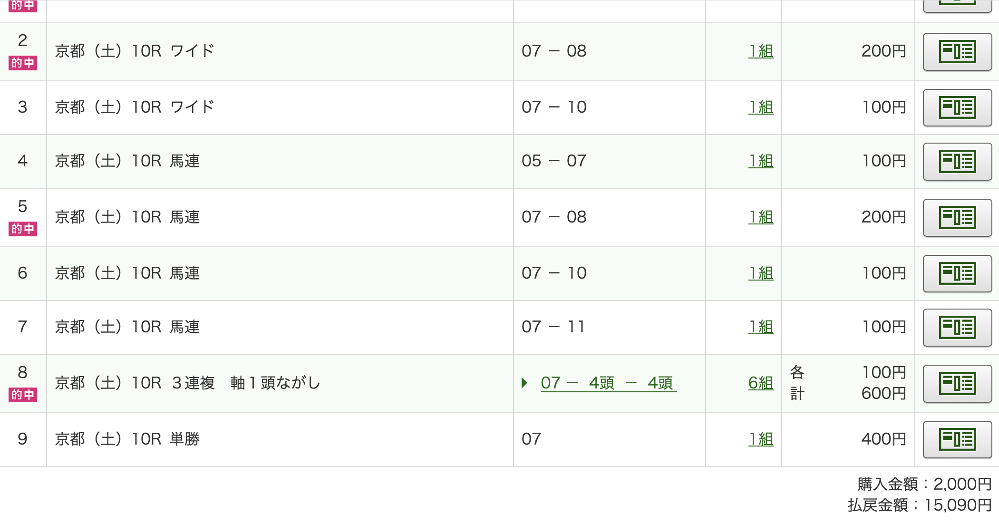Open ticket icon for row 9 単勝
Viewport: 999px width, 524px height.
(x=957, y=439)
